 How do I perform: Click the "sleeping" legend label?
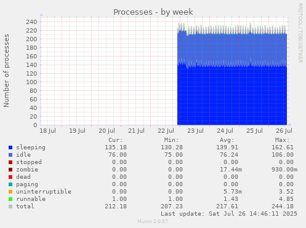[x=31, y=147]
